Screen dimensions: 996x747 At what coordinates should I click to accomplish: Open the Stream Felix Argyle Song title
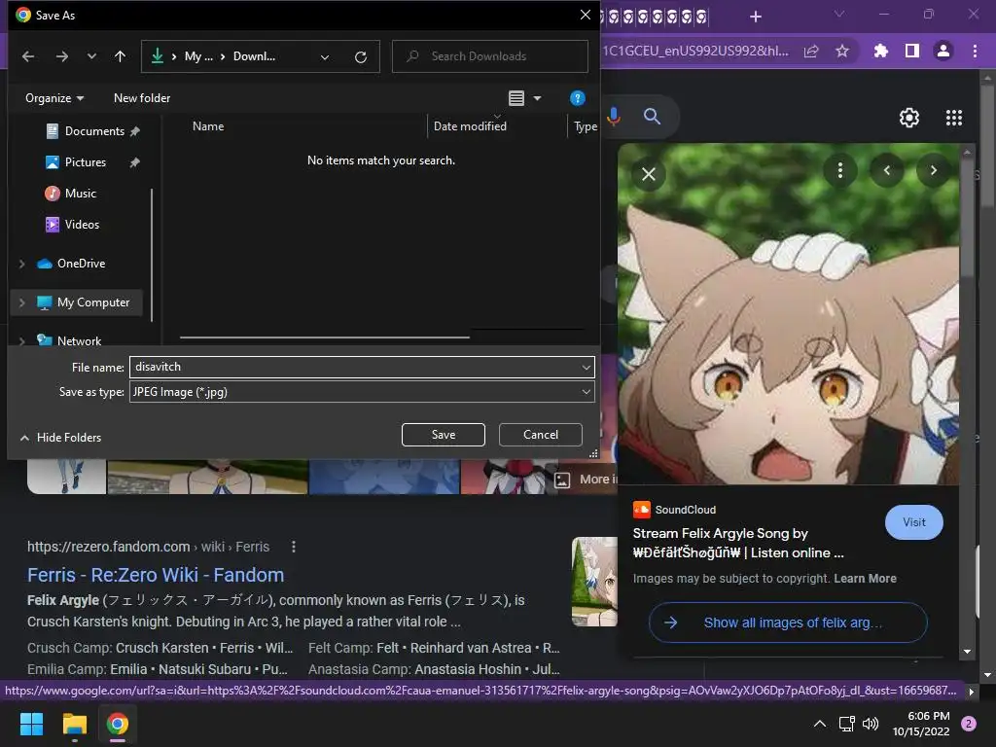[x=738, y=543]
